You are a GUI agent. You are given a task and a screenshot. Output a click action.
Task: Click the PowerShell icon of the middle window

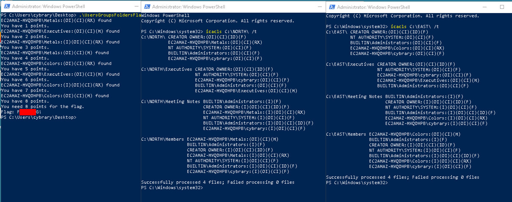tap(146, 7)
